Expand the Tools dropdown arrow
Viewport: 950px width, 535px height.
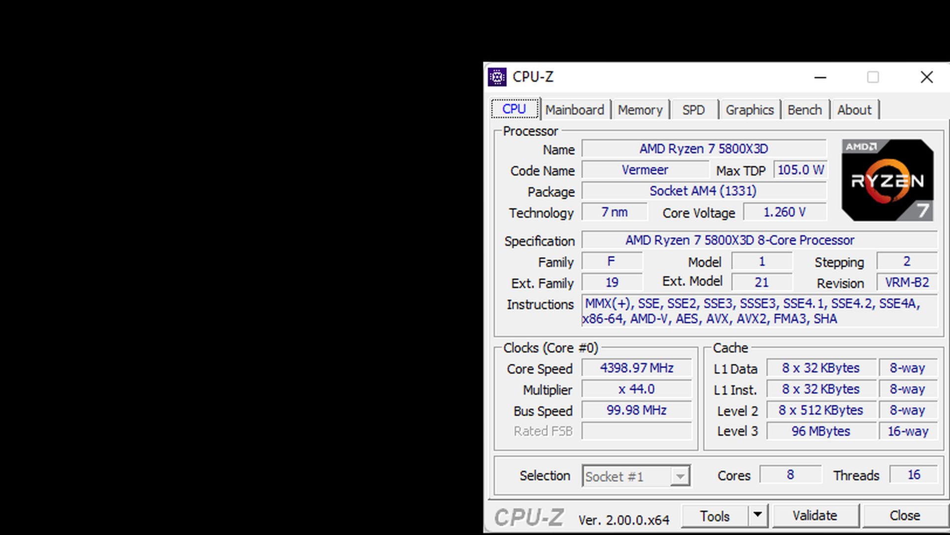pyautogui.click(x=759, y=515)
